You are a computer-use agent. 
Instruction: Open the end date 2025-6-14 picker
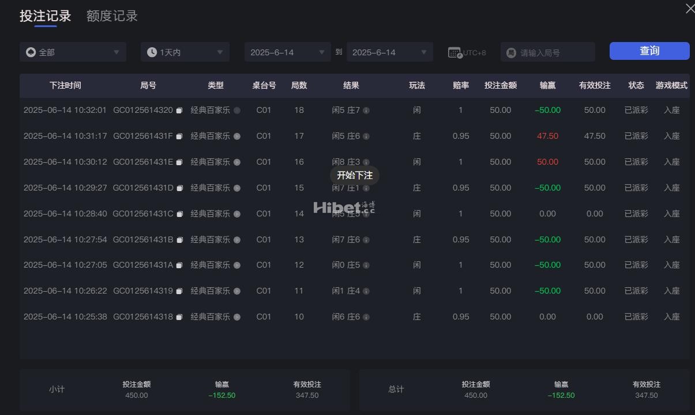point(389,52)
